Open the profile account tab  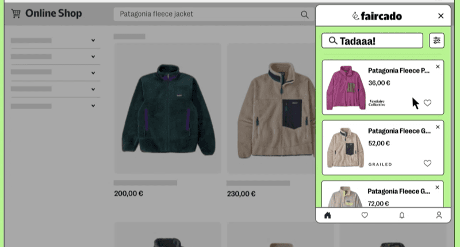(x=439, y=215)
